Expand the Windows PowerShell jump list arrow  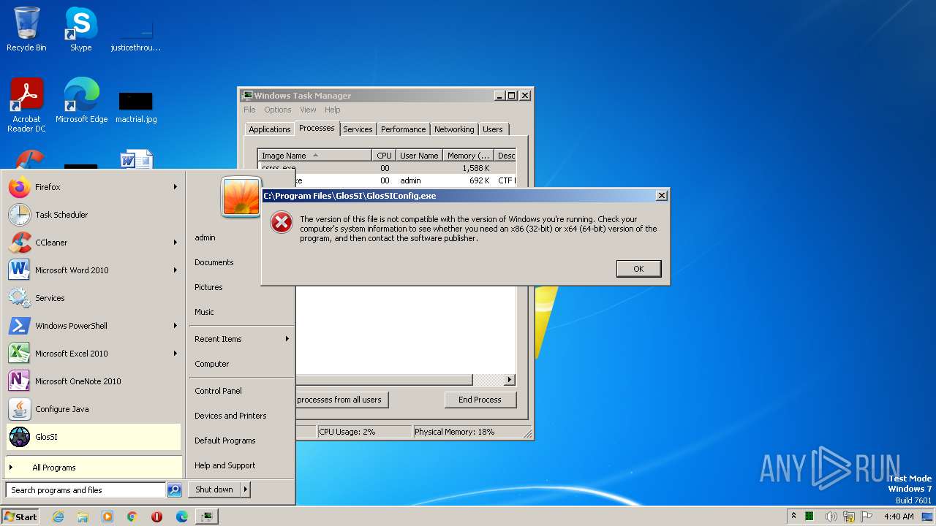[x=175, y=326]
